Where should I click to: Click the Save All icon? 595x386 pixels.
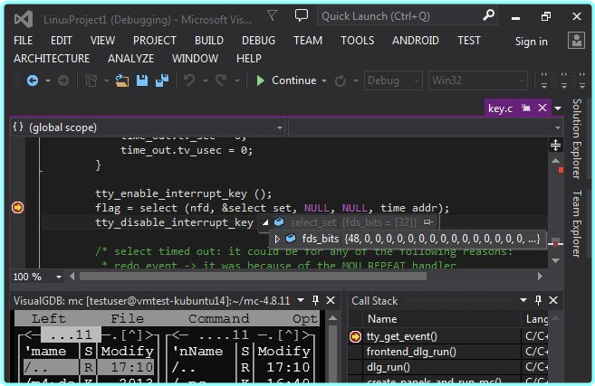click(x=159, y=80)
